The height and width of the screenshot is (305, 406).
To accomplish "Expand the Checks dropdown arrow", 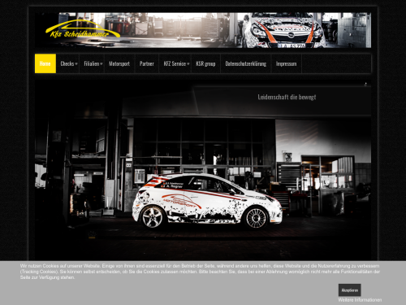I will (x=76, y=64).
